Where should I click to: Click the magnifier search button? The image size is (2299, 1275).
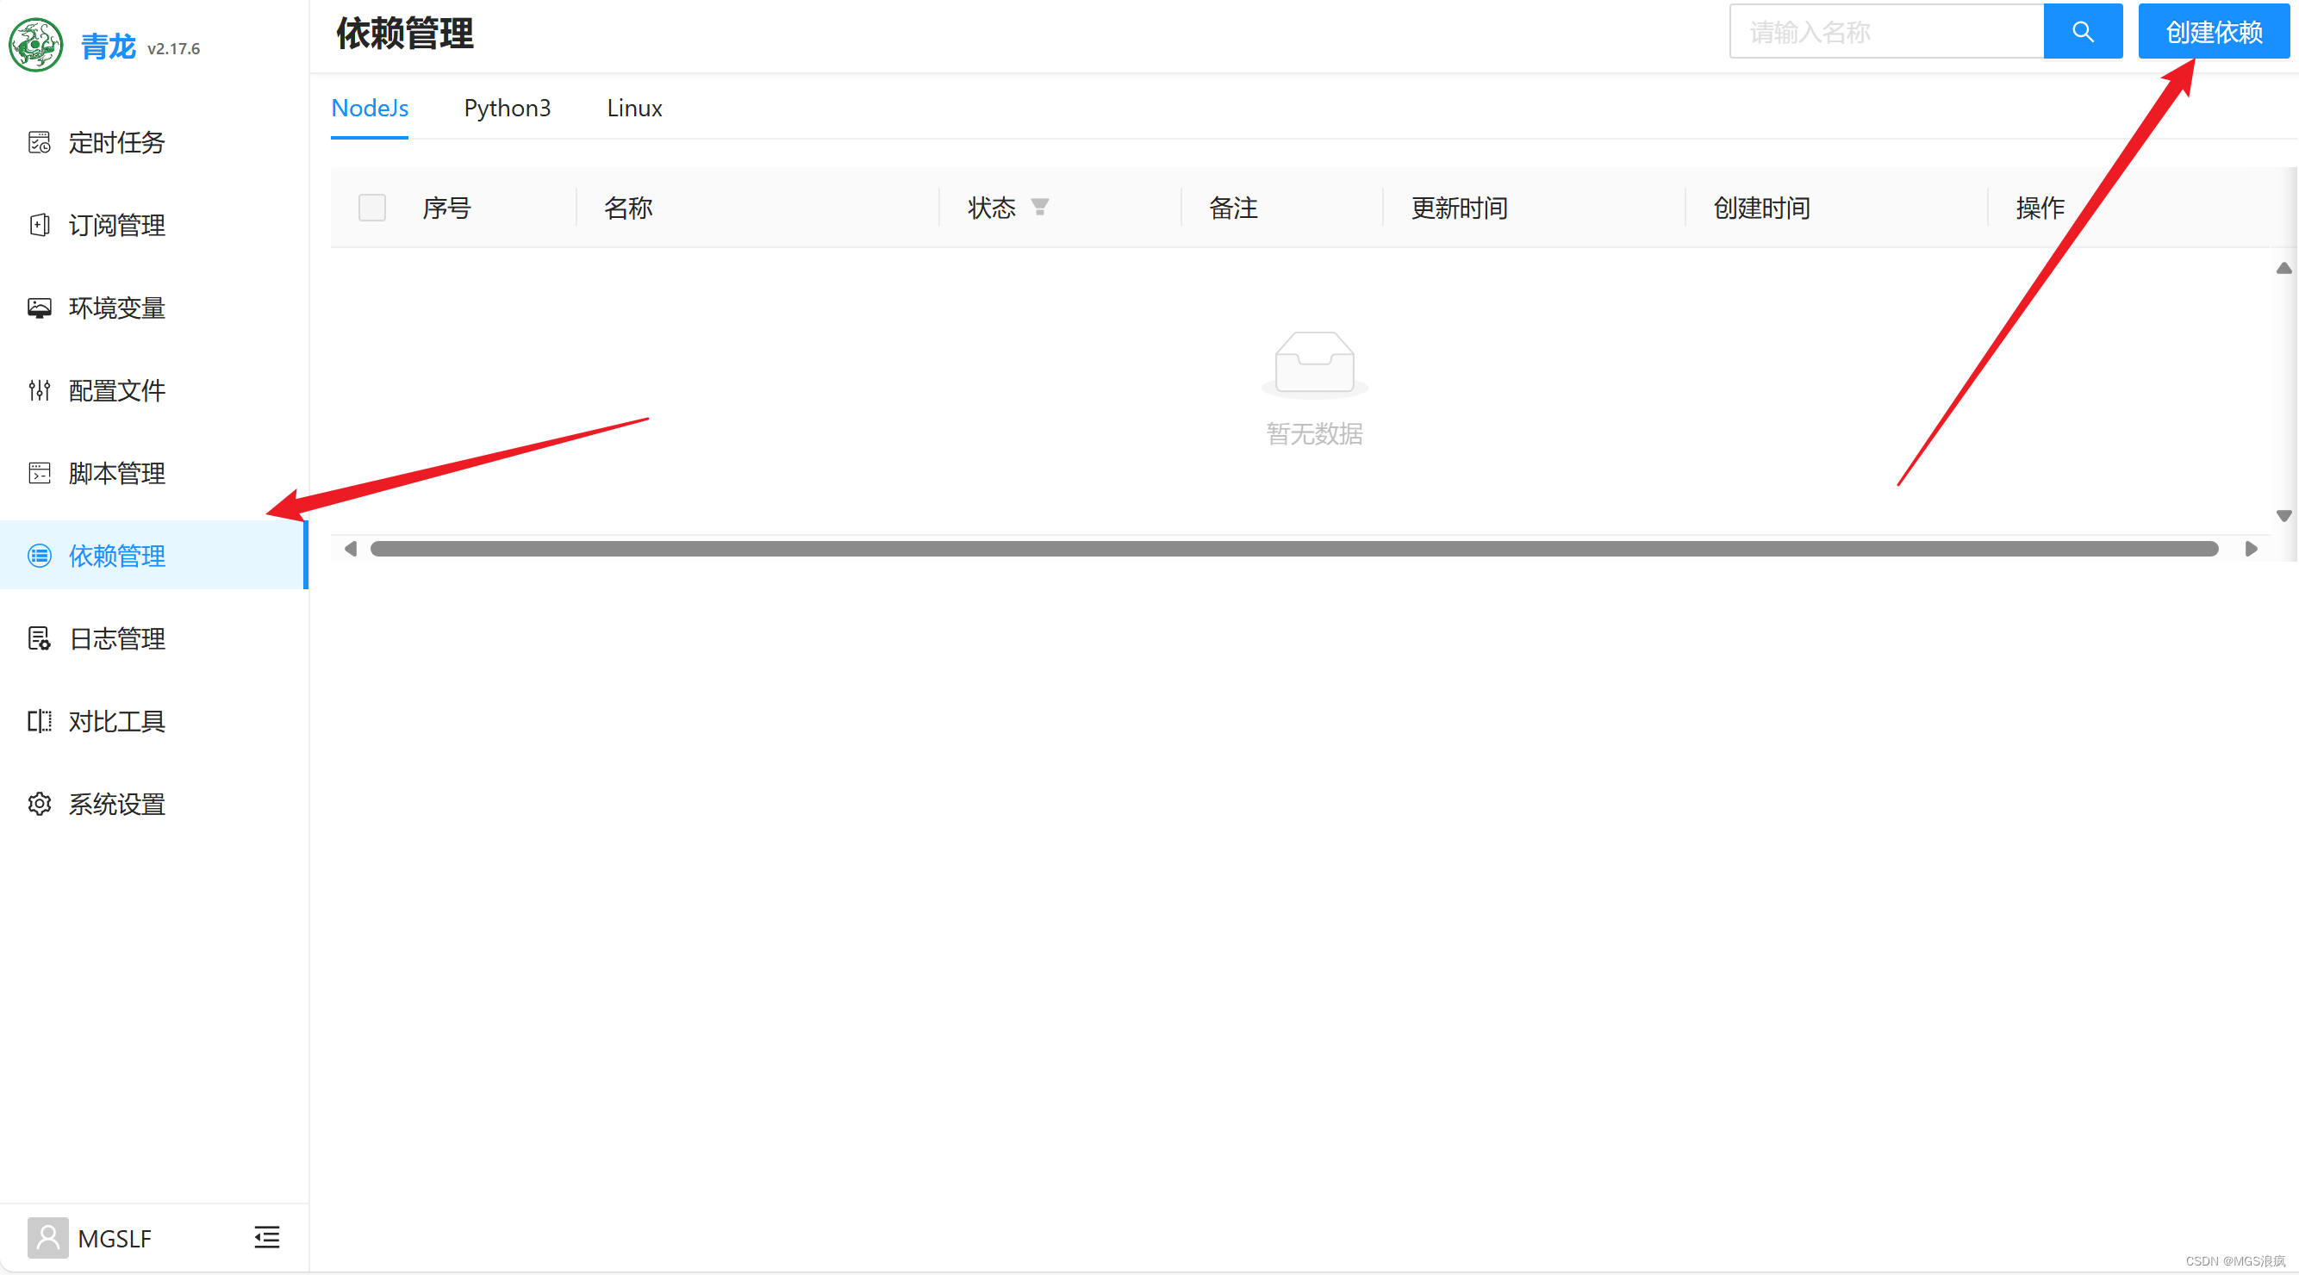point(2082,32)
